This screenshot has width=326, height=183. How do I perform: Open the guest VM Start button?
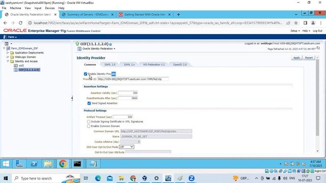tap(6, 164)
